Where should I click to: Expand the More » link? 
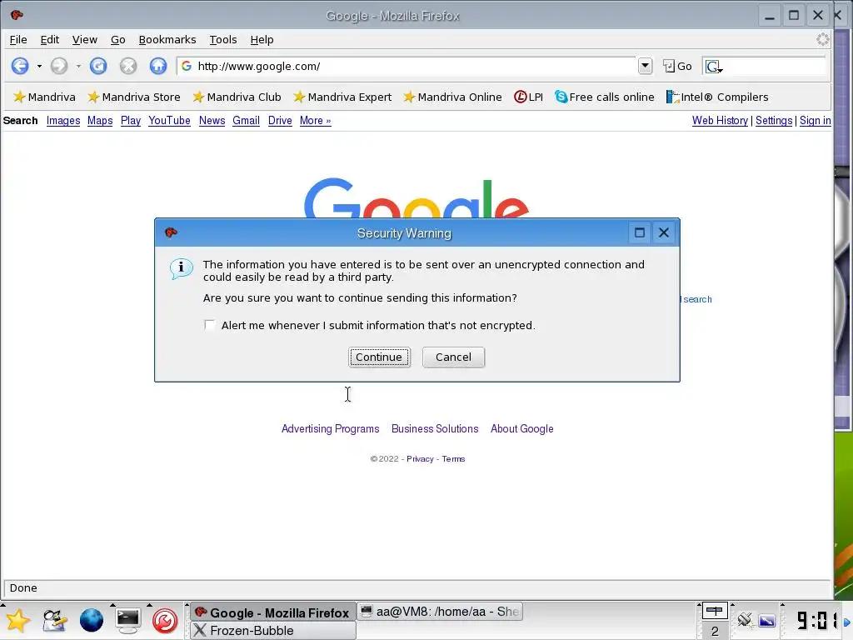point(315,121)
